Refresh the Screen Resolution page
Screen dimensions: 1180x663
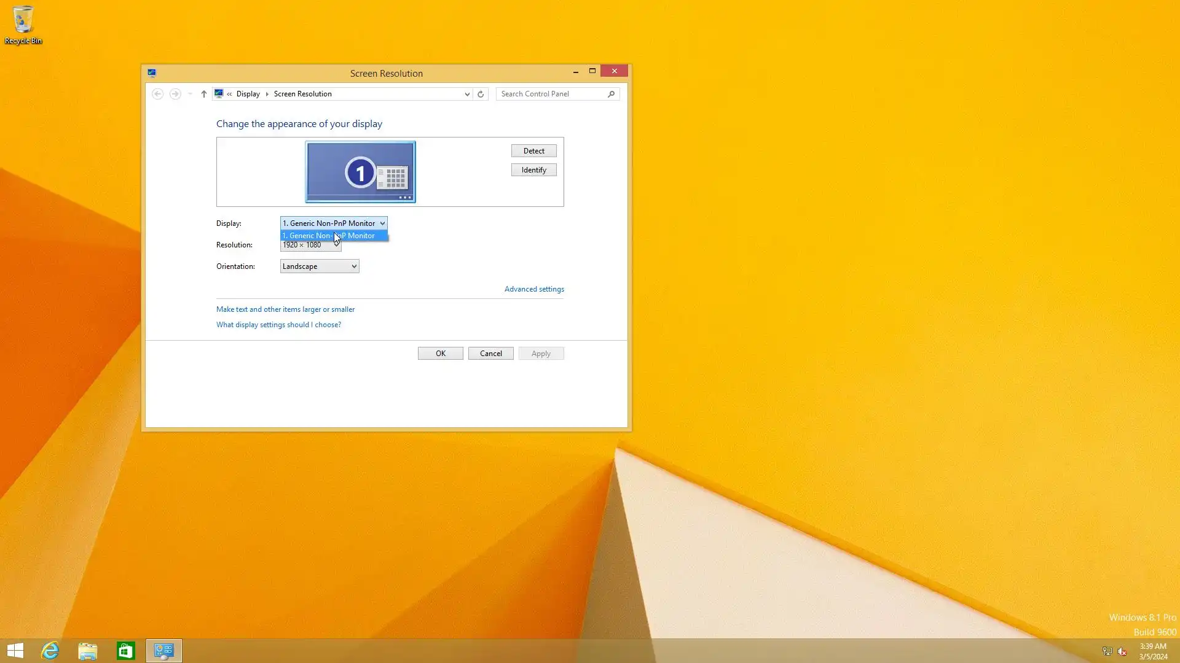tap(481, 94)
